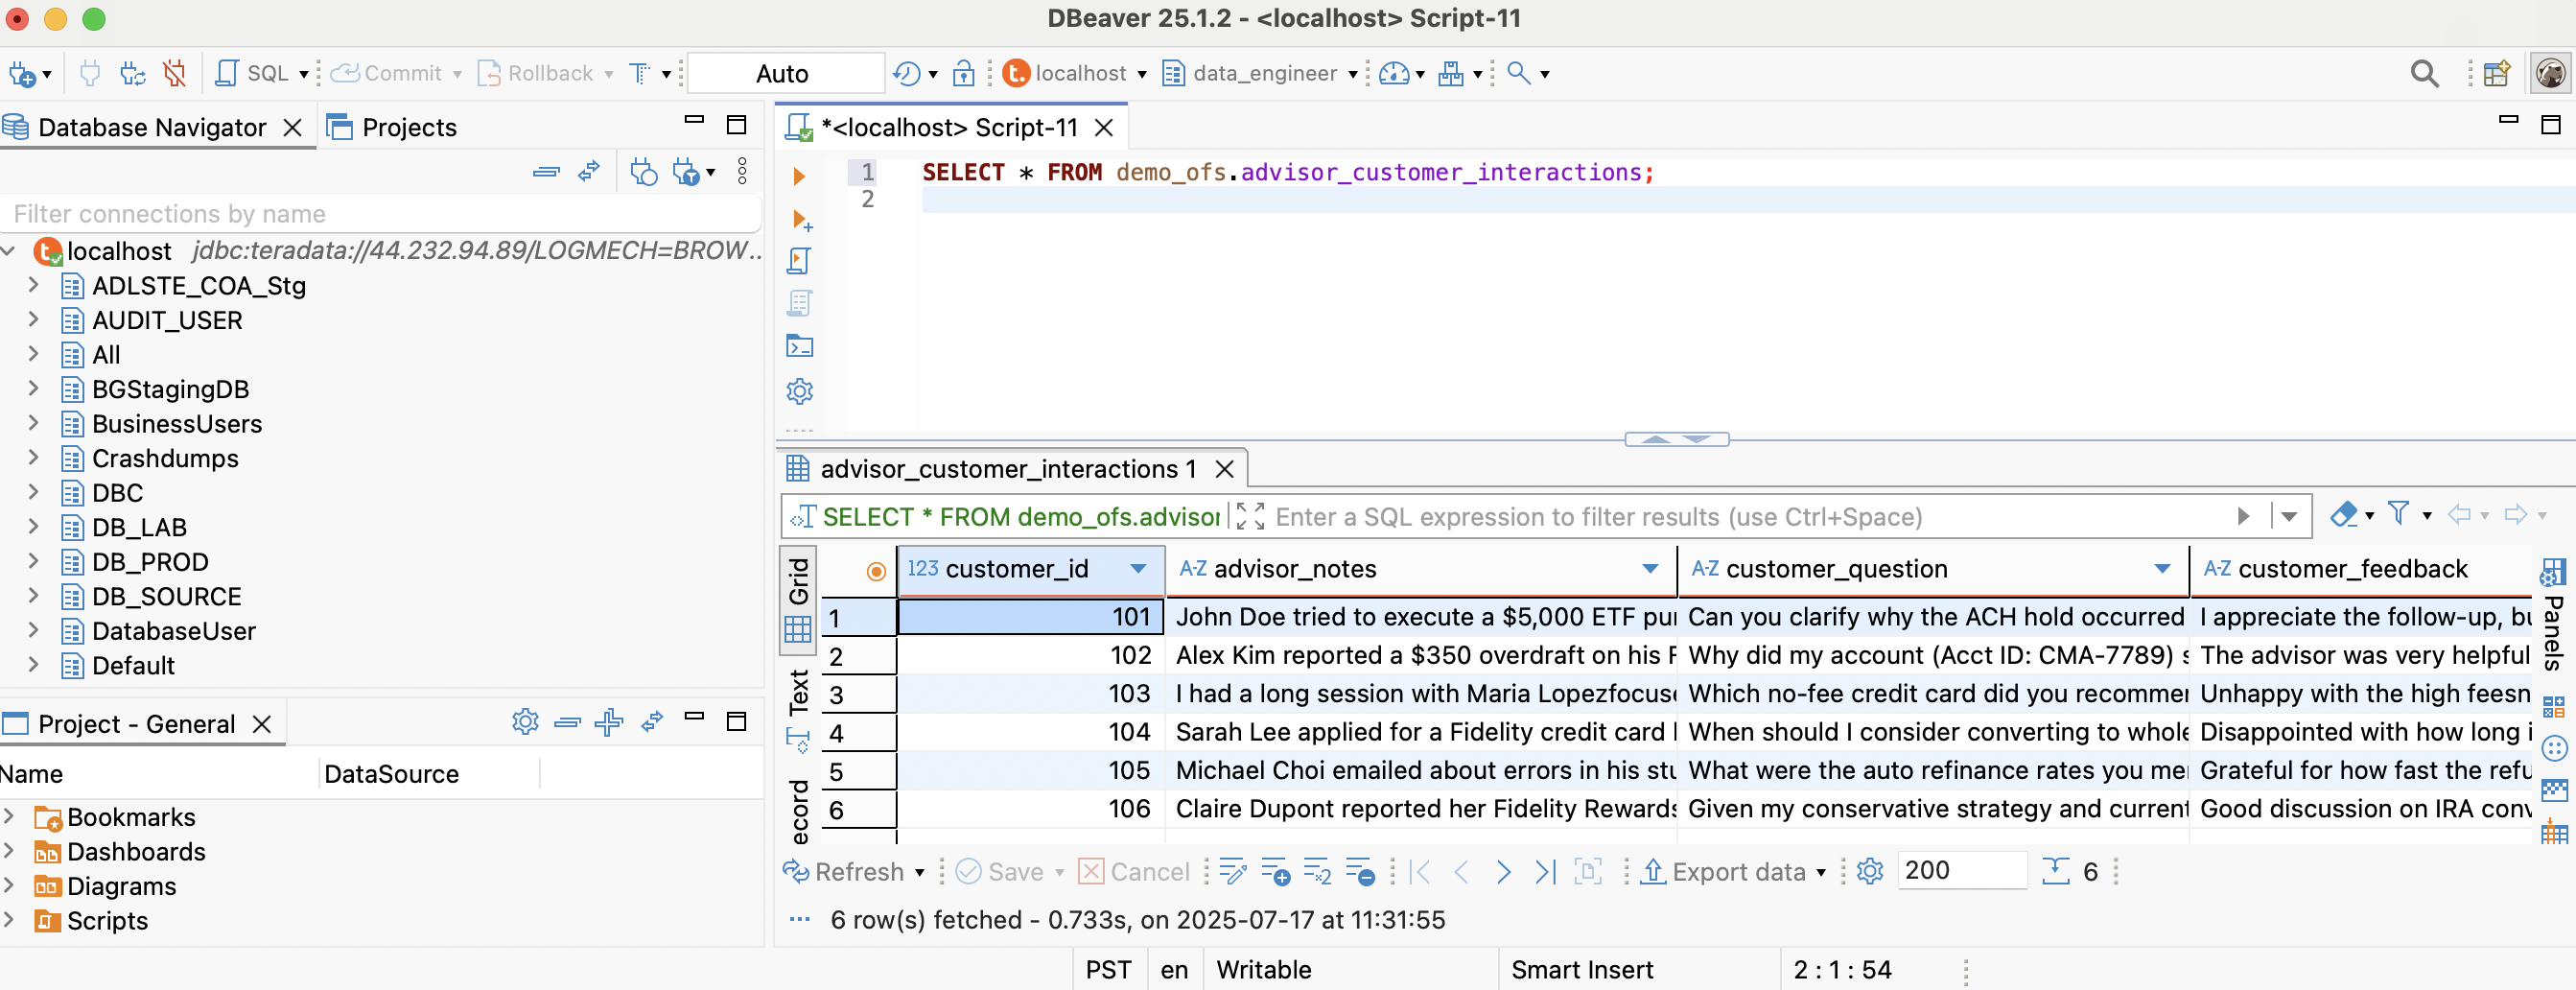Click the Rollback button

click(537, 74)
